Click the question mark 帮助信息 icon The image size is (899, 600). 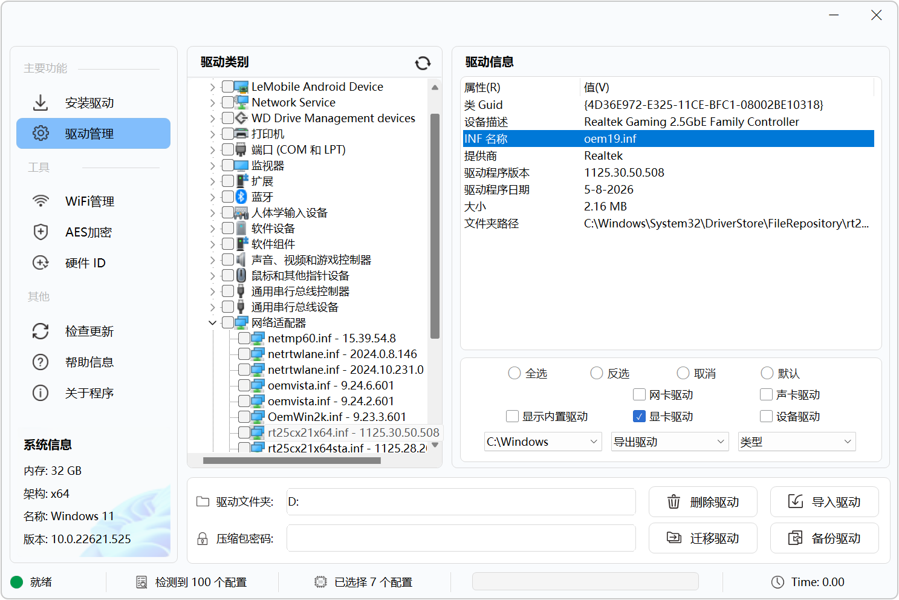41,362
